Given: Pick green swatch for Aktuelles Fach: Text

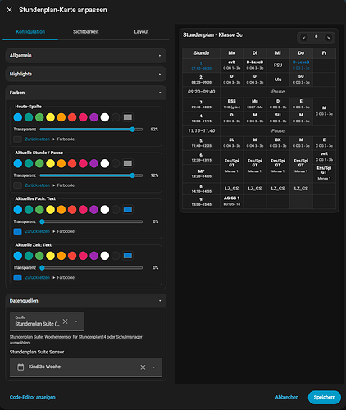Looking at the screenshot, I should pyautogui.click(x=39, y=210).
